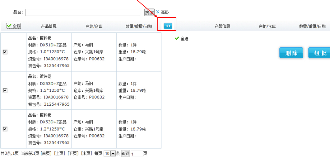The image size is (330, 158).
Task: Click the blue 删除 delete button
Action: 291,53
